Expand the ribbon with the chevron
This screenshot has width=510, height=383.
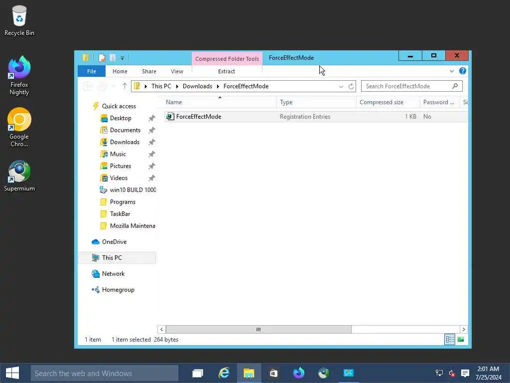pyautogui.click(x=451, y=71)
